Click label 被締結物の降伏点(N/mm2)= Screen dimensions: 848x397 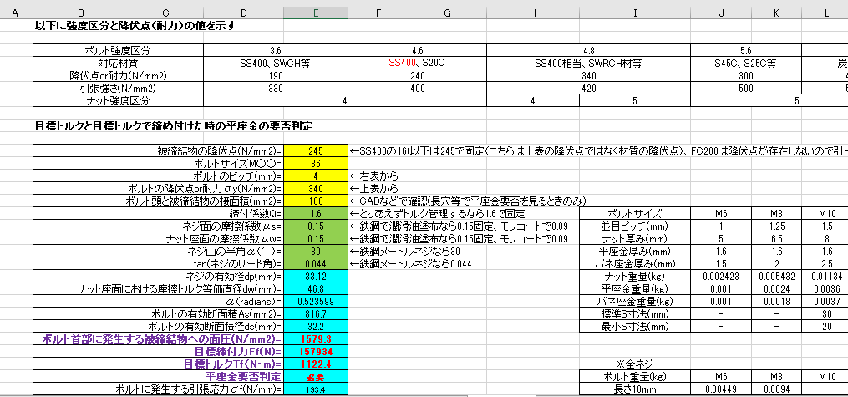click(219, 151)
